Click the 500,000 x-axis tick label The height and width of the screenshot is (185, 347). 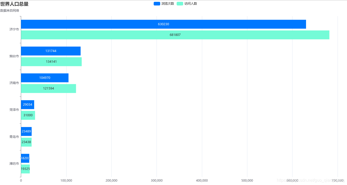(x=247, y=181)
